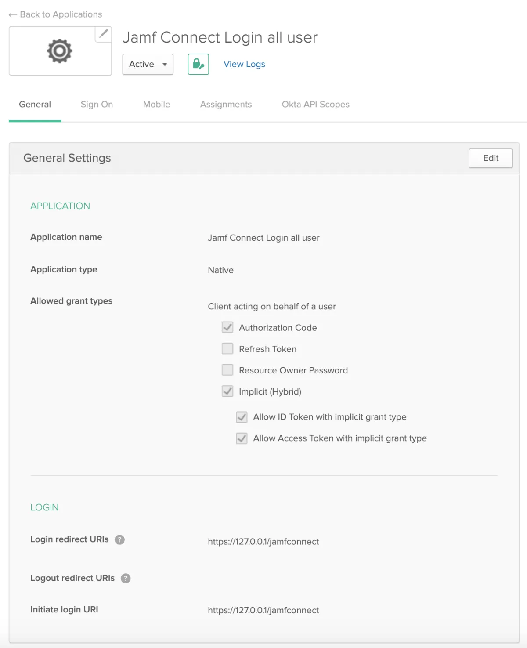Click the gear application logo image

(x=60, y=51)
